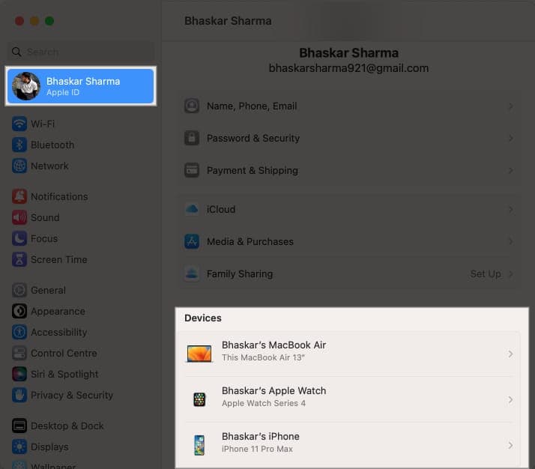The image size is (535, 469).
Task: Open the iCloud label
Action: pos(221,210)
